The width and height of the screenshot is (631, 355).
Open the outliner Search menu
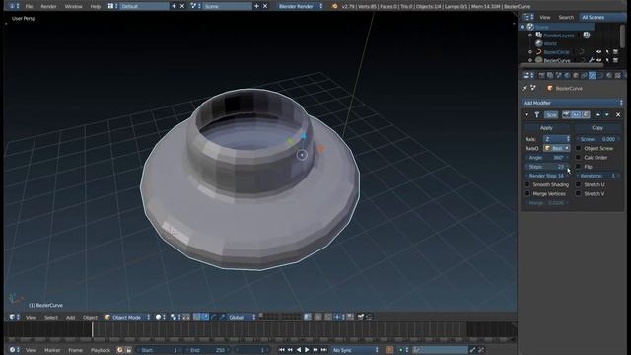(x=566, y=18)
